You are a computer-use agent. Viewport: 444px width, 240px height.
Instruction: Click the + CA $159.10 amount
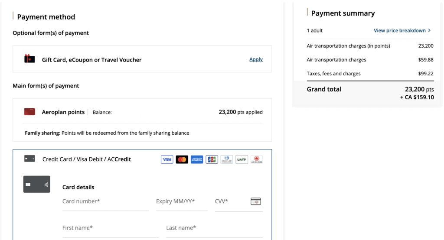click(x=417, y=97)
